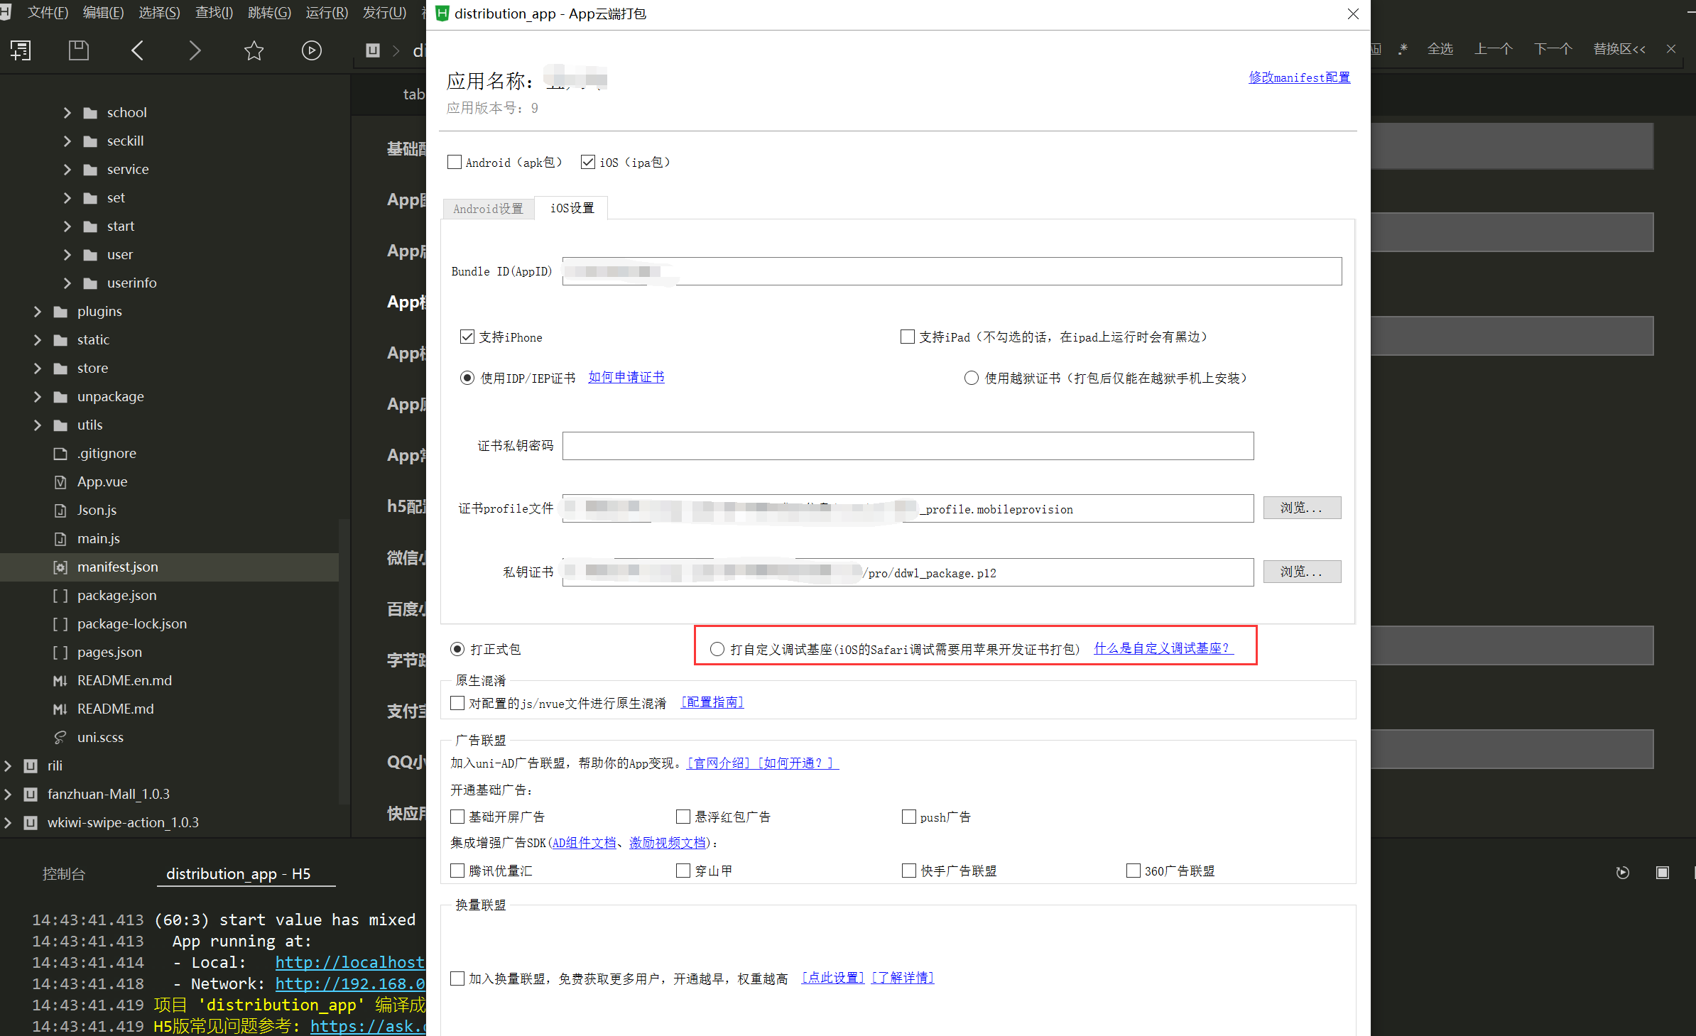The image size is (1696, 1036).
Task: Select the 使用IDP/IEP证书 radio button
Action: click(x=467, y=378)
